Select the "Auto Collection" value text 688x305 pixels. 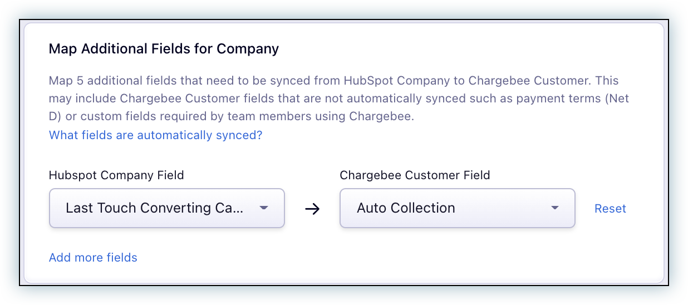406,208
